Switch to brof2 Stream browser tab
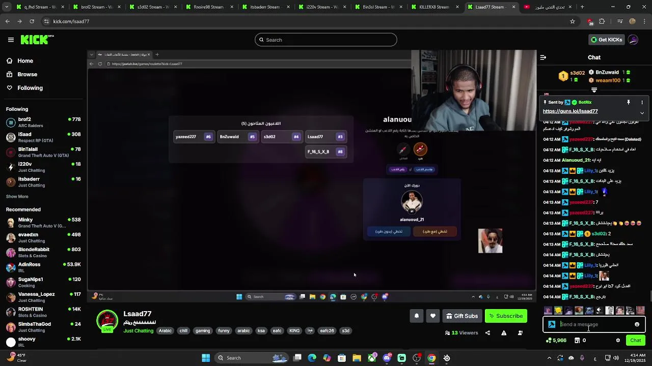 [96, 7]
